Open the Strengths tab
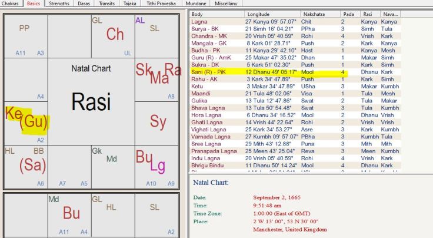 tap(59, 3)
